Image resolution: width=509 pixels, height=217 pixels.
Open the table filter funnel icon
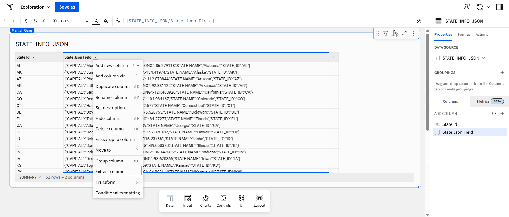coord(385,33)
